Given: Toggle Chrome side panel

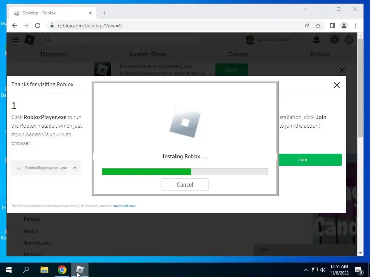Looking at the screenshot, I should pos(332,26).
